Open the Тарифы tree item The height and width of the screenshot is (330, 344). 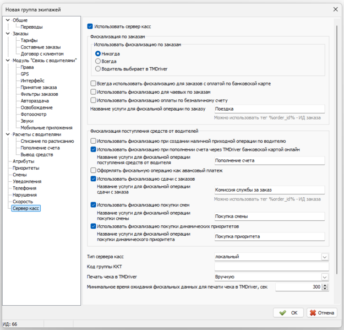tap(29, 40)
